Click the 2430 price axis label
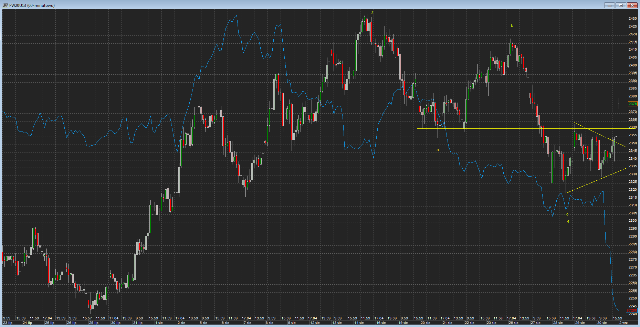 632,19
